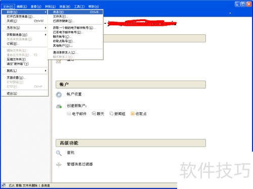This screenshot has height=189, width=253.
Task: Click the 管理消息过滤器 link text
Action: point(80,164)
